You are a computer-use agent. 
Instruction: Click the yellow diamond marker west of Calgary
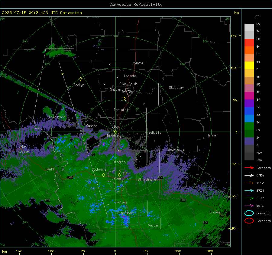(103, 175)
